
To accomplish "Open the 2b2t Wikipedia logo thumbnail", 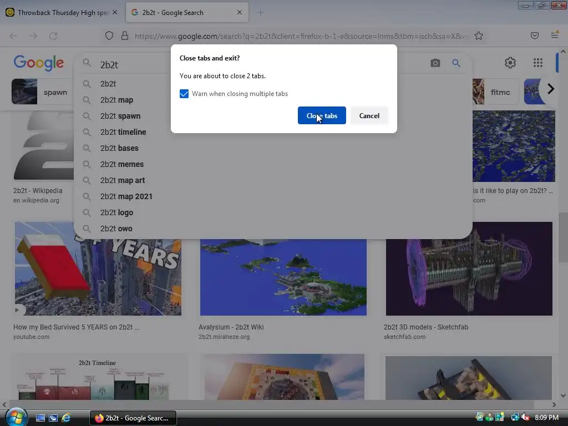I will coord(43,146).
